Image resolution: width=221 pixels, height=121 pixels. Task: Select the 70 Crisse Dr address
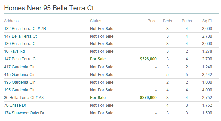15,105
